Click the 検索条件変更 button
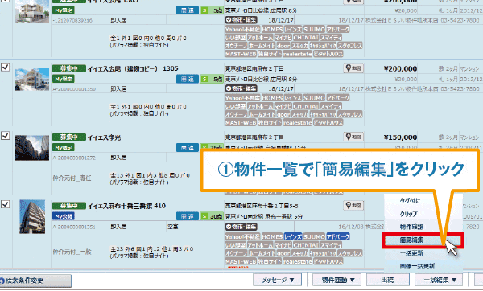 (x=35, y=281)
